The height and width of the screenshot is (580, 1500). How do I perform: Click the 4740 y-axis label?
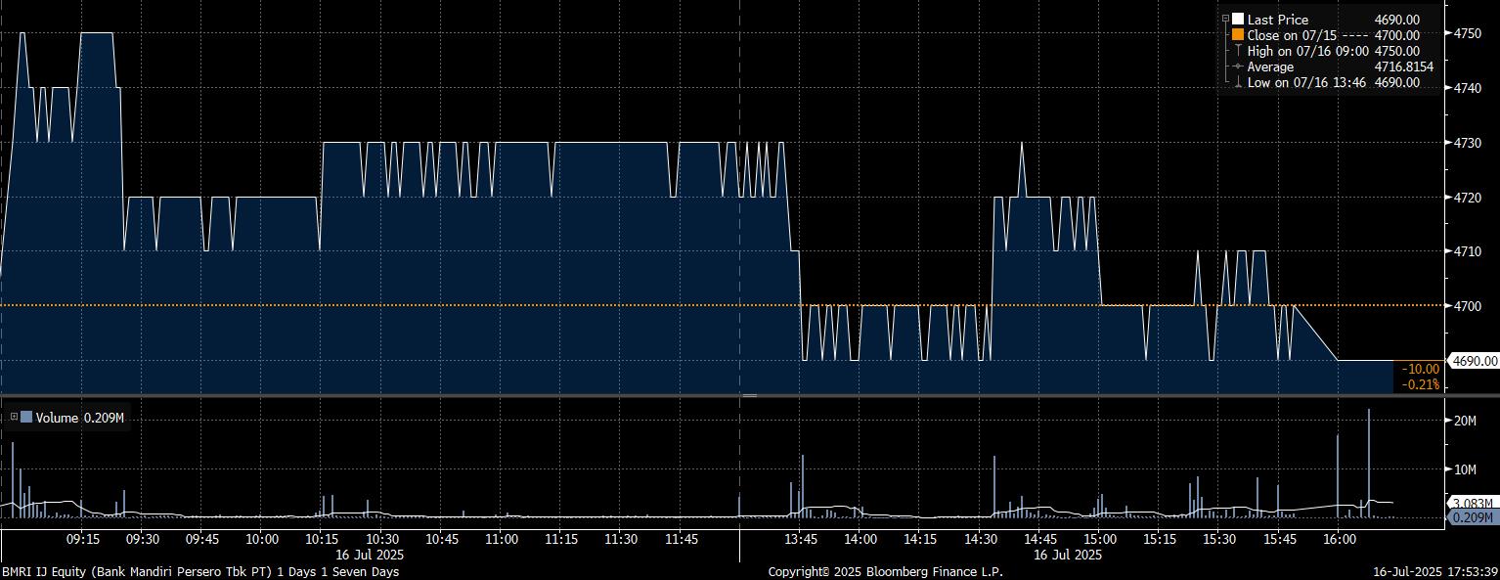[x=1470, y=88]
